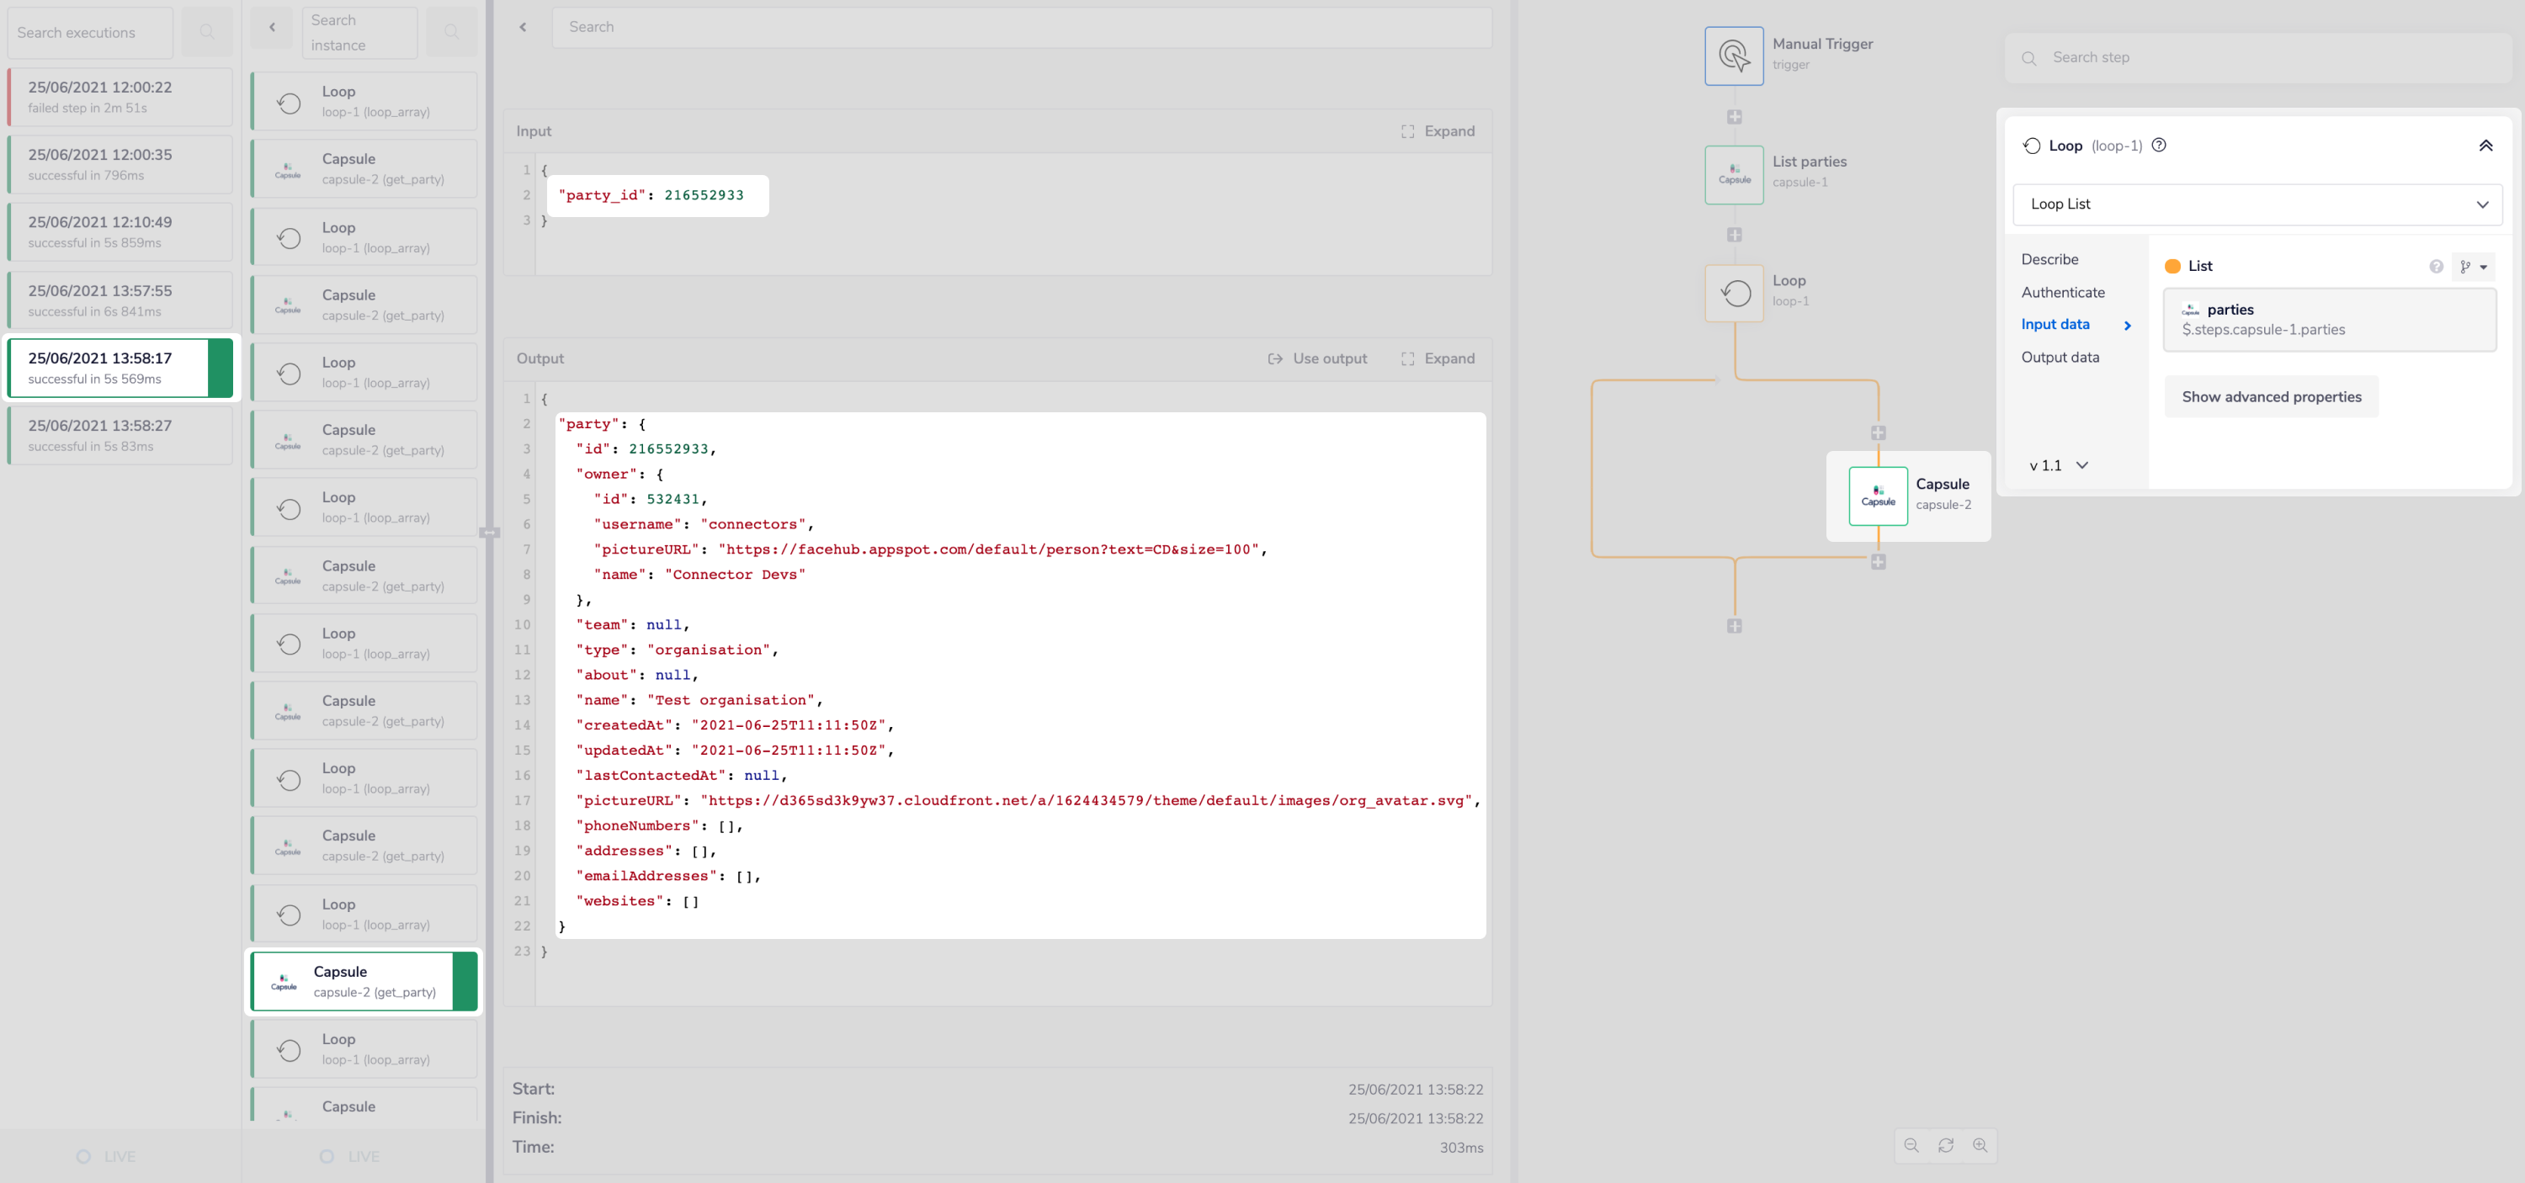The height and width of the screenshot is (1183, 2525).
Task: Zoom out of the workflow canvas
Action: (1911, 1145)
